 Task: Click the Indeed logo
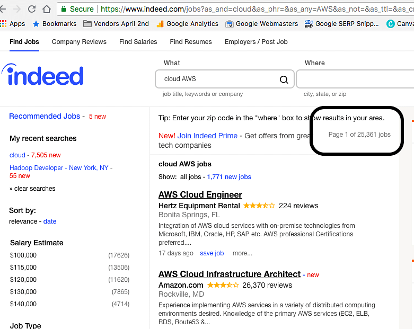pos(42,75)
